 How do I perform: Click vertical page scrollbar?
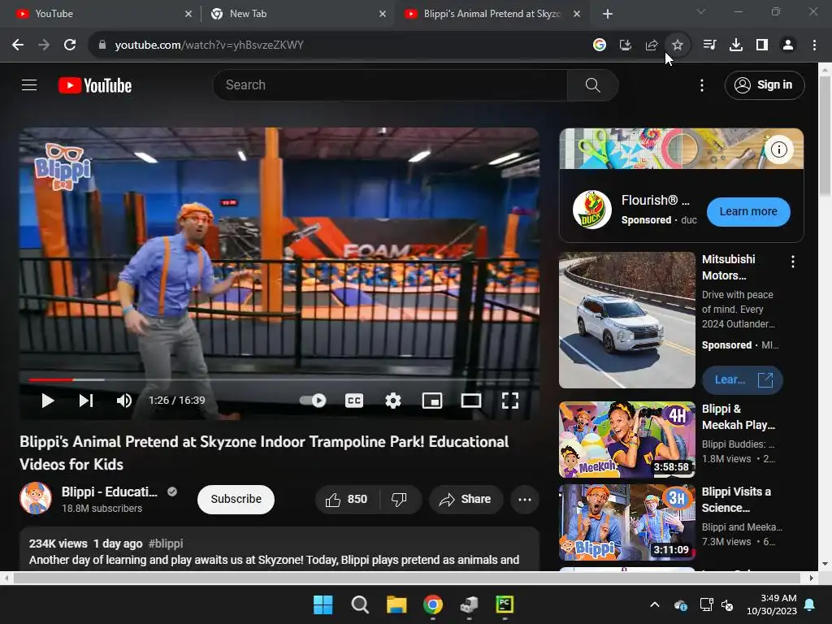point(825,136)
